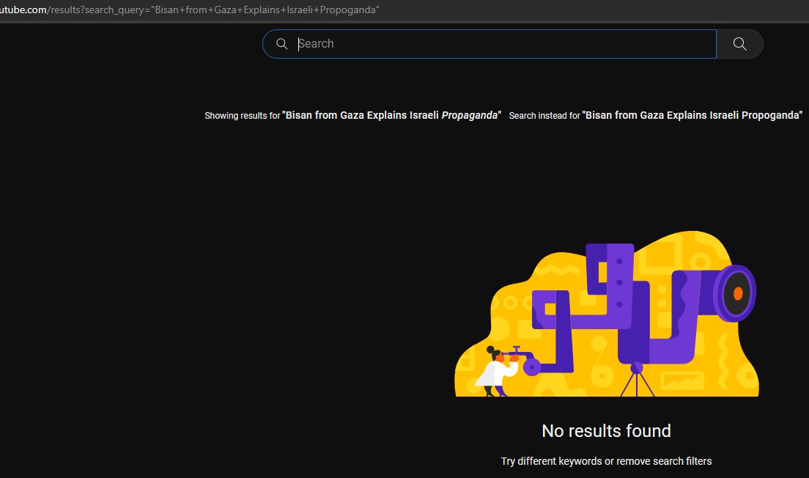
Task: Click the utube.com domain in address bar
Action: (x=23, y=10)
